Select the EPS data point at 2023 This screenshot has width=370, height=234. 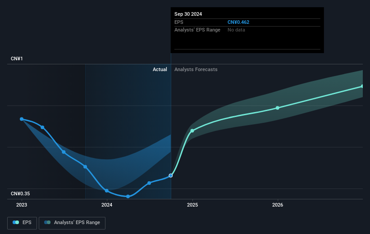[x=22, y=119]
